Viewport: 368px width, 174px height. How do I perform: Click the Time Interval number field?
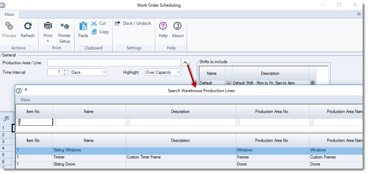[55, 72]
